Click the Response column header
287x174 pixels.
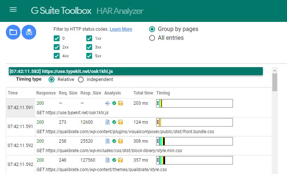coord(46,93)
